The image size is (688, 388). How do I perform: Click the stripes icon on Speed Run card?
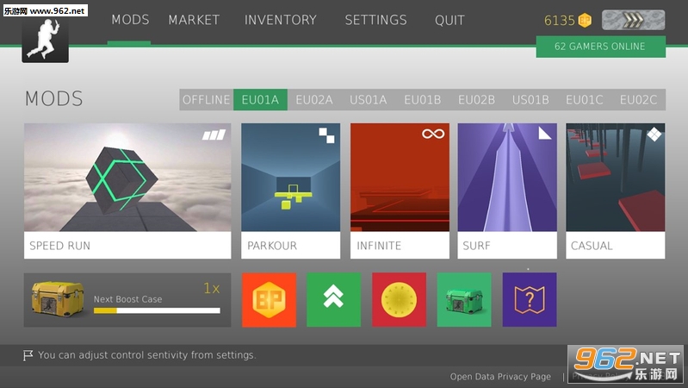click(x=214, y=135)
